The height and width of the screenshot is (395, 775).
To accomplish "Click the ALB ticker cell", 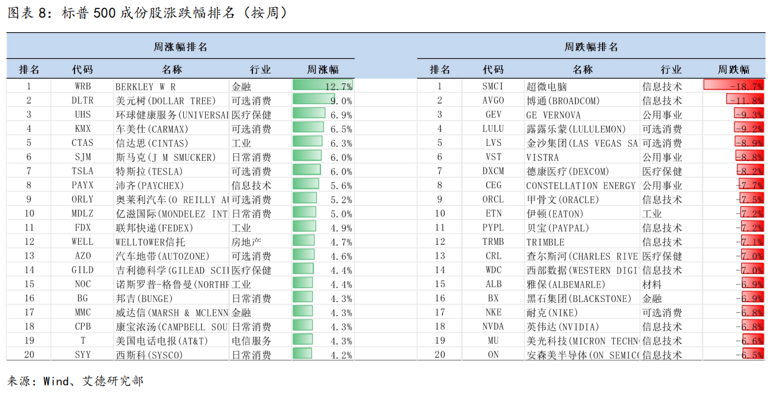I will point(493,285).
